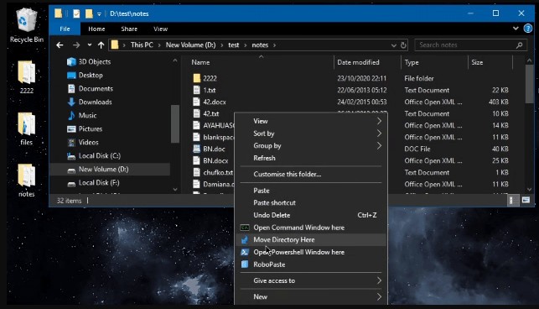This screenshot has height=309, width=539.
Task: Click the navigation pane scrollbar thumb
Action: tap(175, 123)
